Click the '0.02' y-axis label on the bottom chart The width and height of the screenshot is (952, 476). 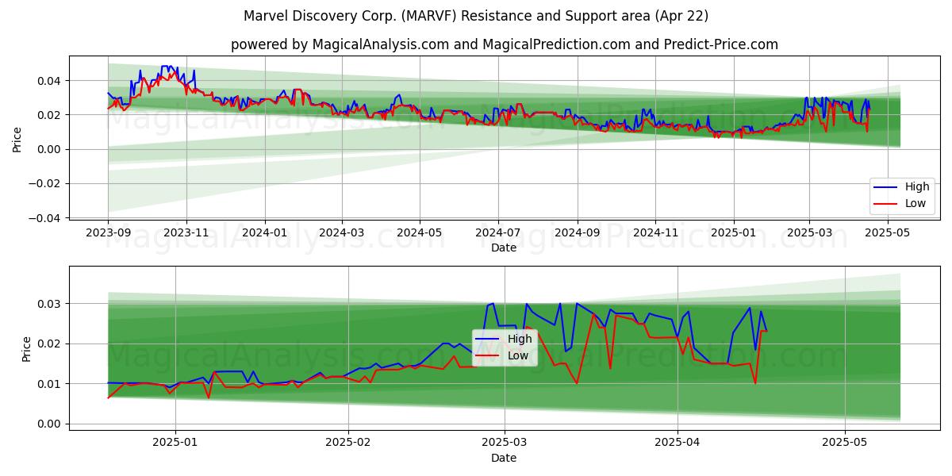(52, 344)
